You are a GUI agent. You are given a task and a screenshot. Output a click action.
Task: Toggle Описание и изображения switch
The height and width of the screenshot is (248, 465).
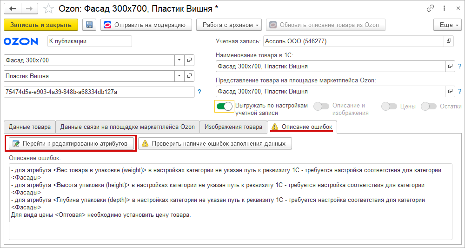(321, 106)
